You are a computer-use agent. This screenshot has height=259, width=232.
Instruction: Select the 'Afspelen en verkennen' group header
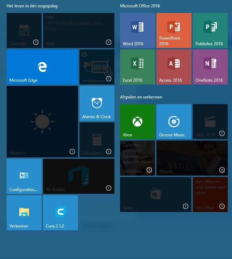point(141,97)
